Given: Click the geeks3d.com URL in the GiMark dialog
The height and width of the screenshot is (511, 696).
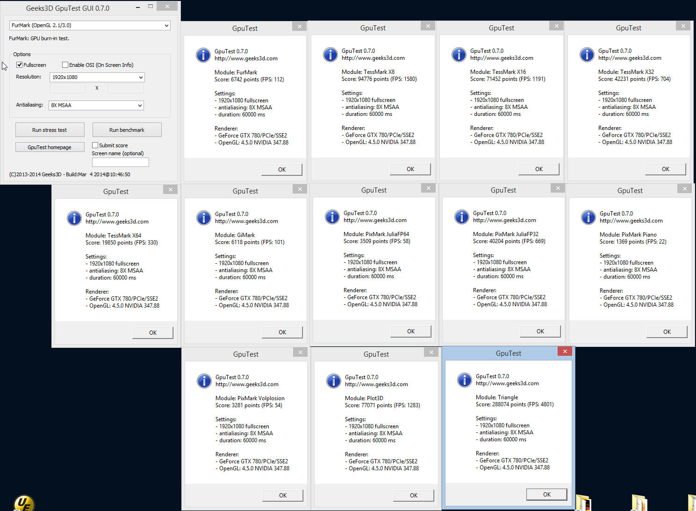Looking at the screenshot, I should click(246, 221).
